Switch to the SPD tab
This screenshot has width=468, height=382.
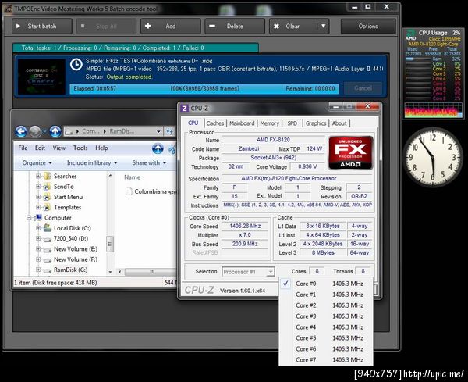tap(292, 123)
